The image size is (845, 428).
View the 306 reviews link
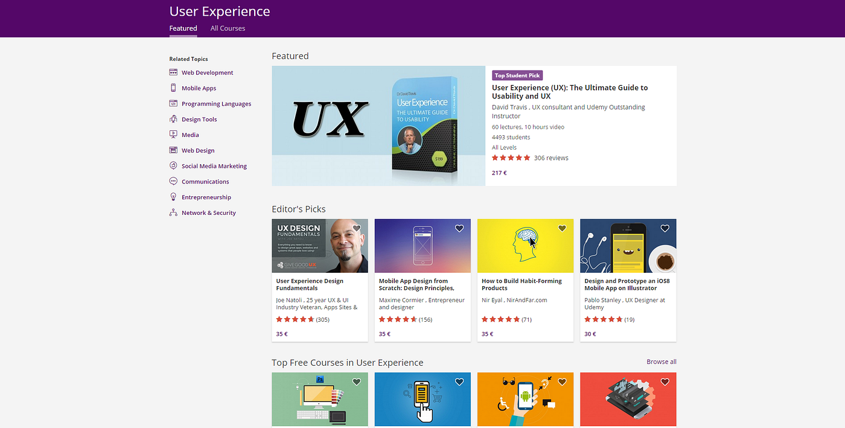click(x=551, y=158)
